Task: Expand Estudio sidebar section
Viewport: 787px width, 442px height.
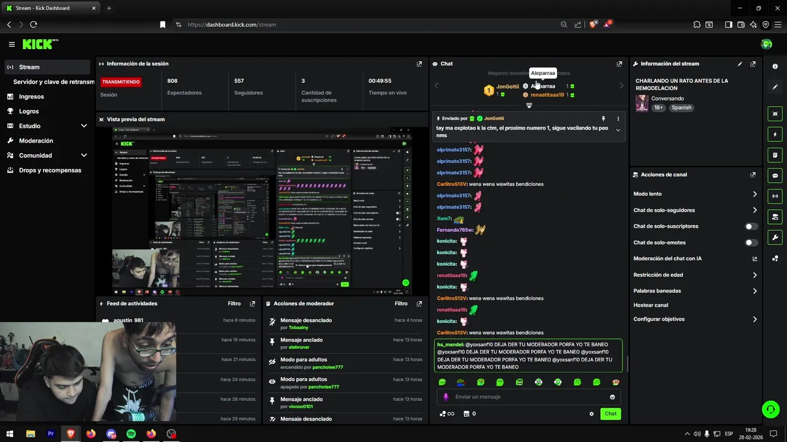Action: (x=84, y=126)
